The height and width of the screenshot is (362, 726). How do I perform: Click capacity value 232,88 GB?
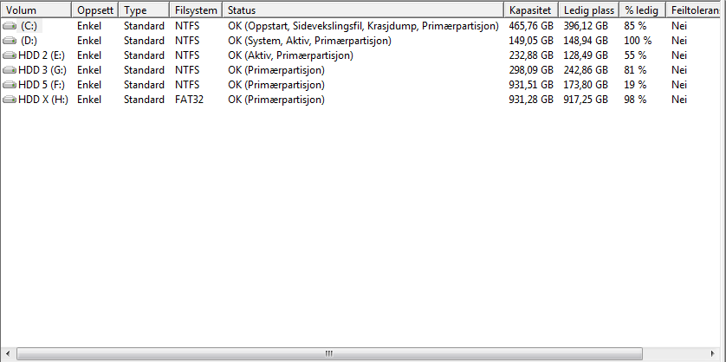531,55
